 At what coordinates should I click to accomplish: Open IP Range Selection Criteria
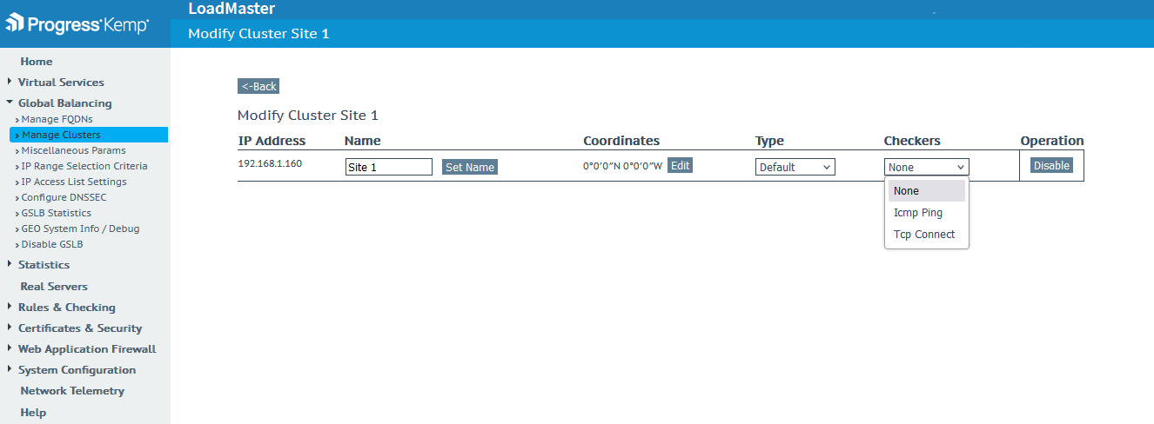[84, 166]
